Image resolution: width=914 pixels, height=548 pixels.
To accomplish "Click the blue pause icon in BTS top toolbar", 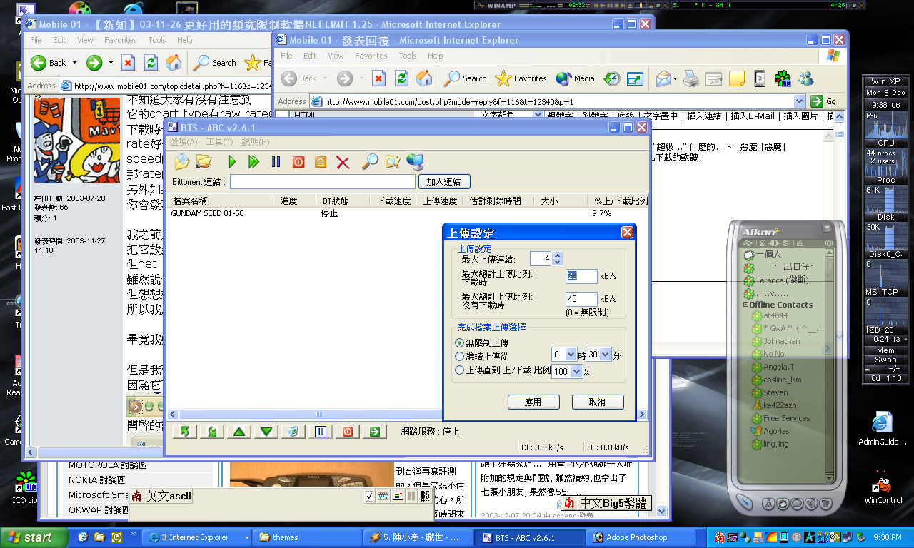I will 276,162.
